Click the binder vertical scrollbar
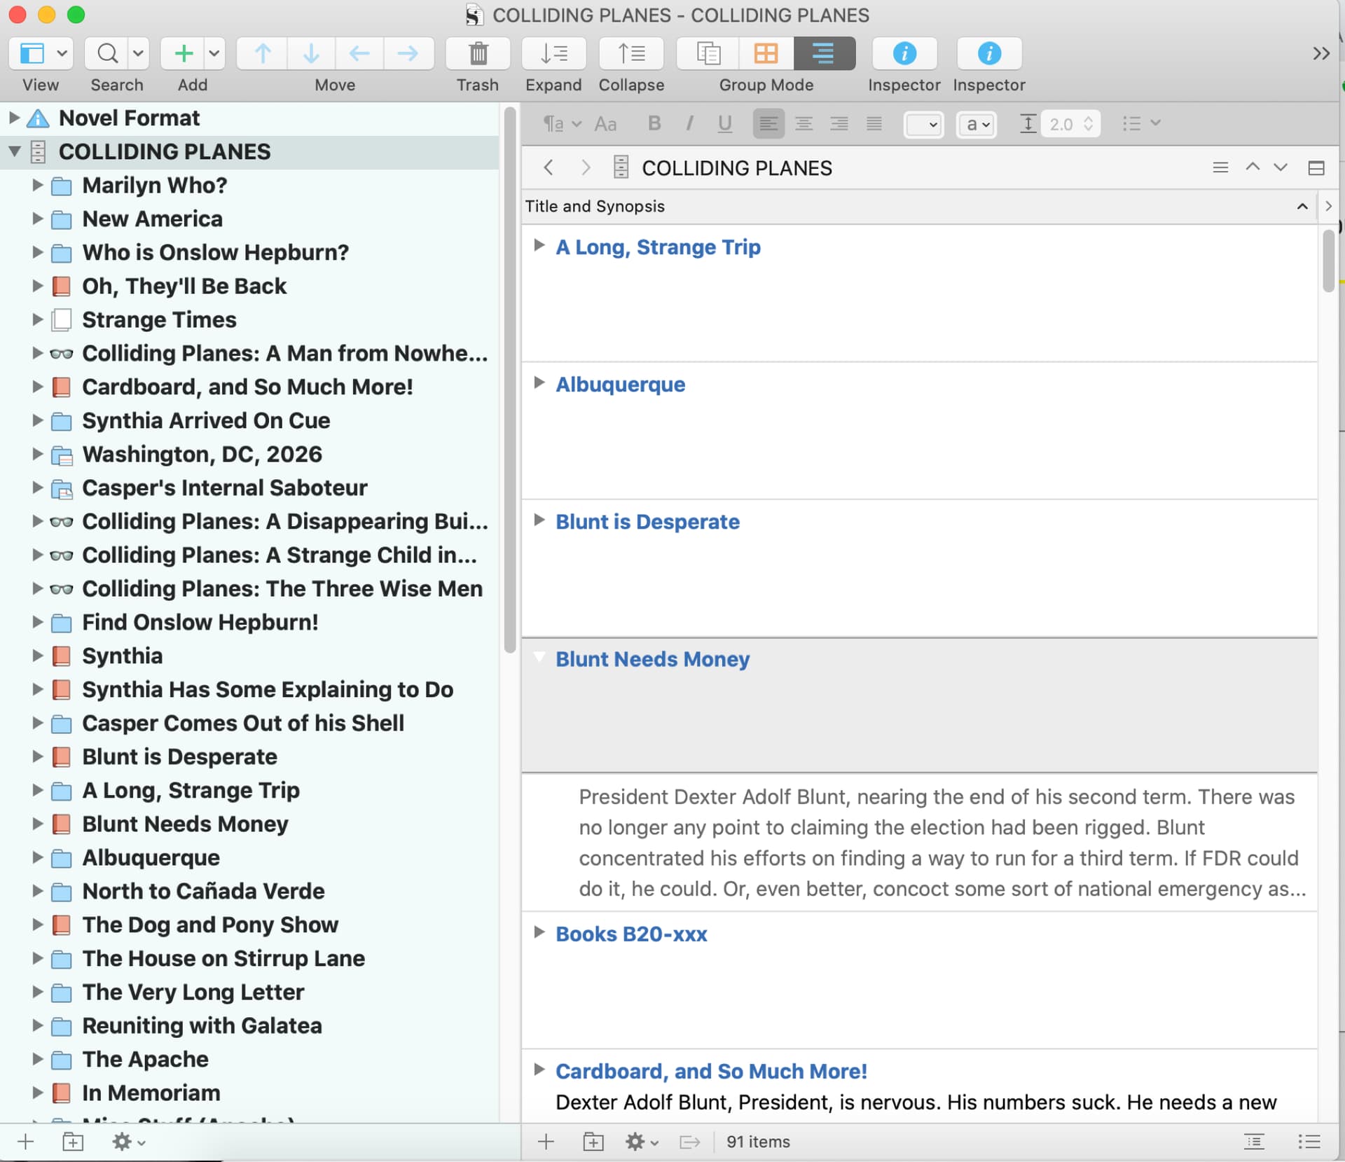 tap(509, 378)
